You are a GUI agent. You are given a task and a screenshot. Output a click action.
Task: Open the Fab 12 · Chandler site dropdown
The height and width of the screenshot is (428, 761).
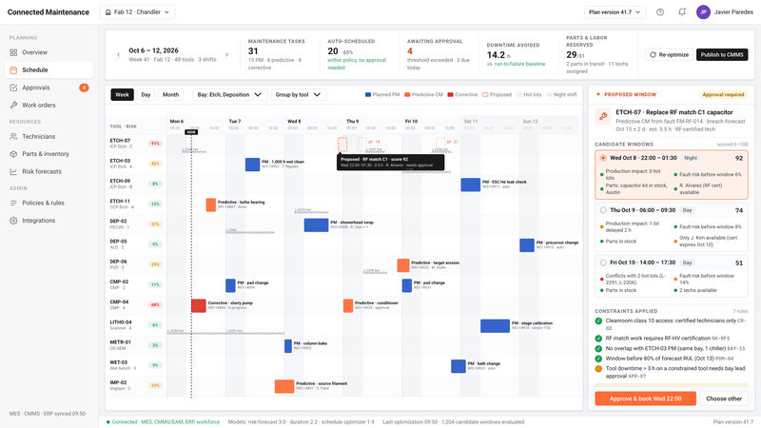[x=137, y=12]
